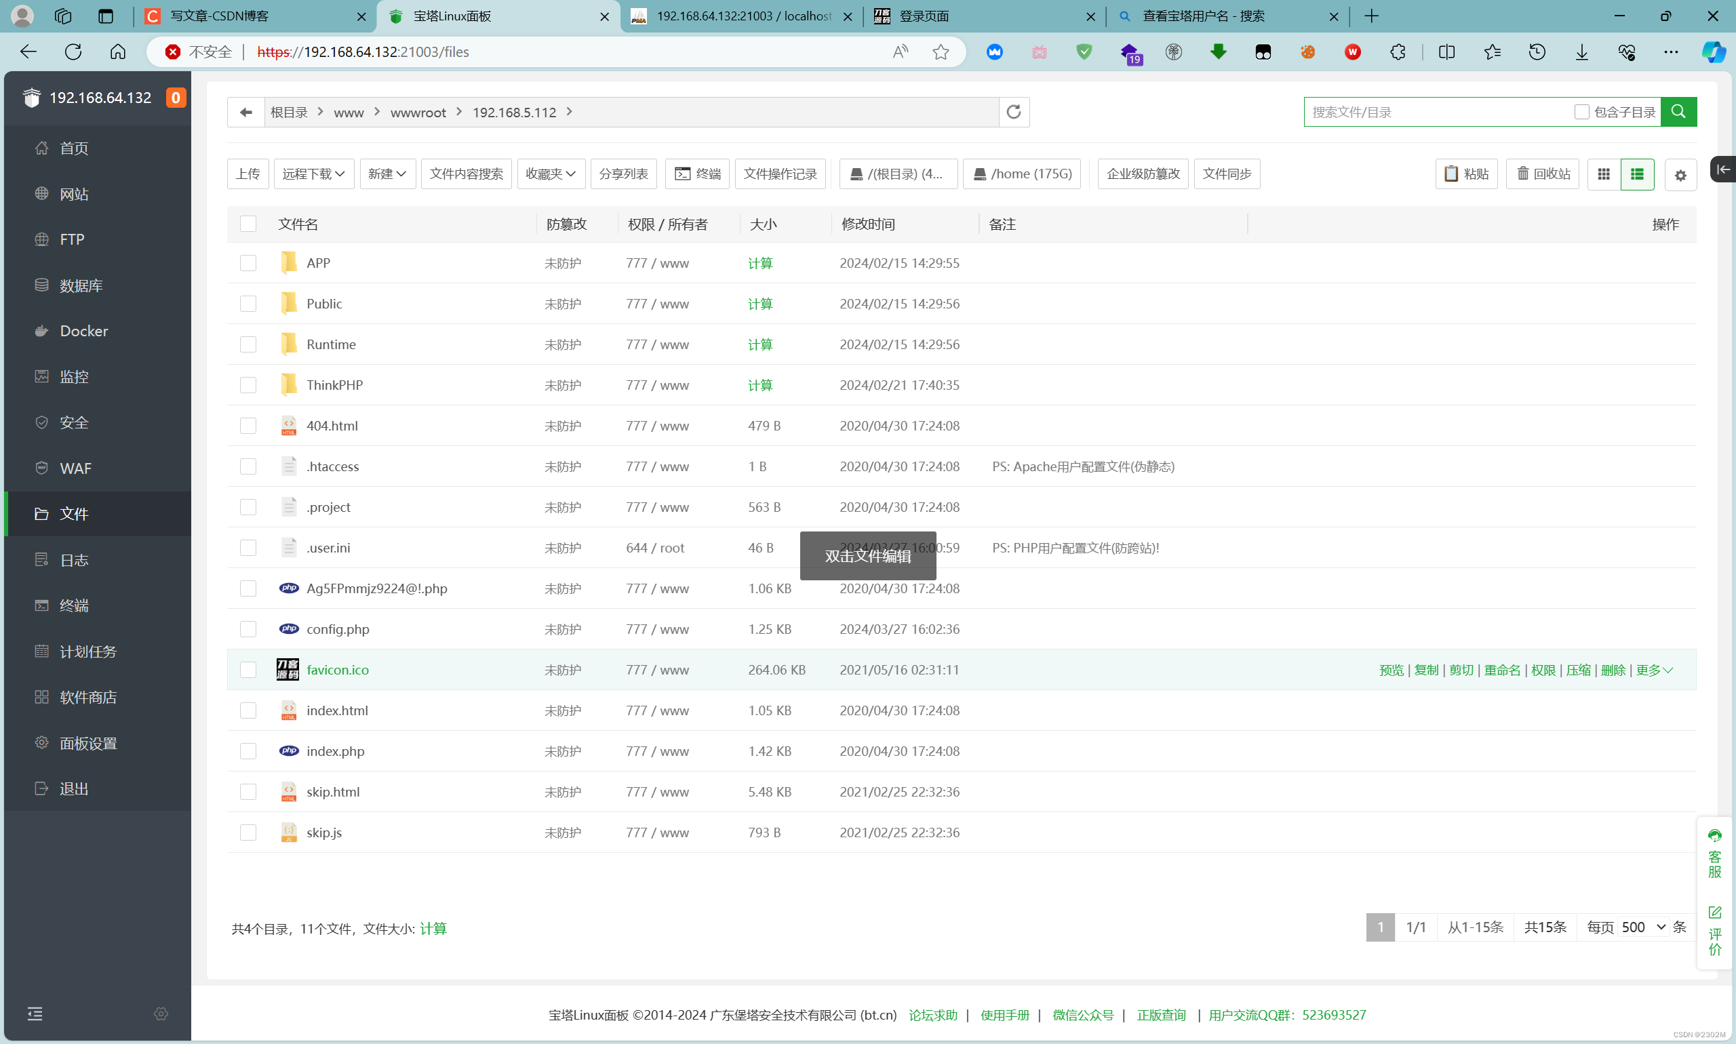Enable the 包含子目录 checkbox
The width and height of the screenshot is (1736, 1044).
tap(1581, 112)
